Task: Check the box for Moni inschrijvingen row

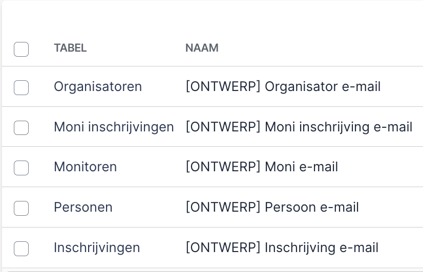Action: [x=21, y=127]
